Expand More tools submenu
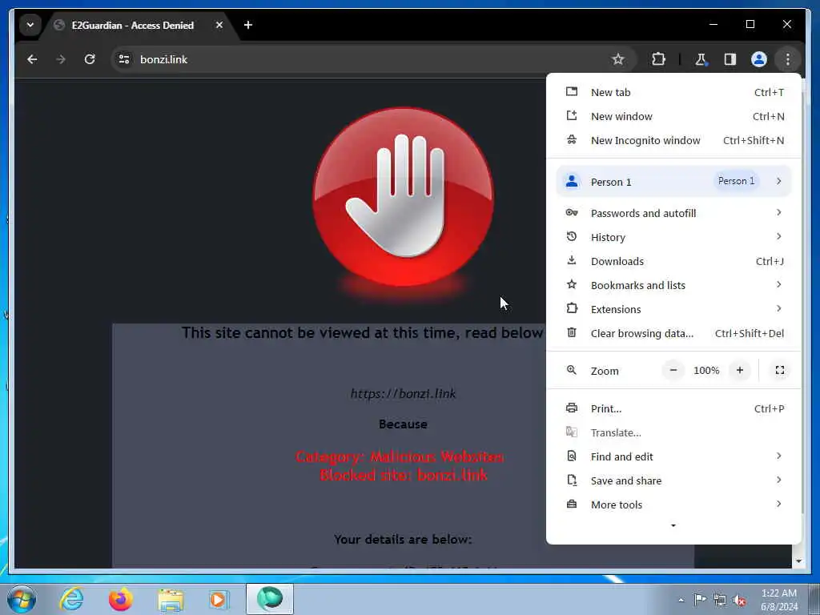Image resolution: width=820 pixels, height=615 pixels. point(673,504)
